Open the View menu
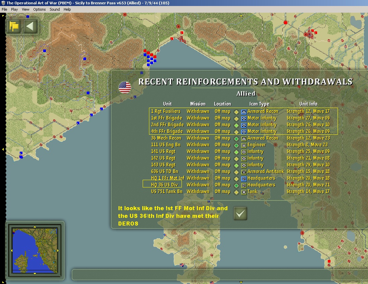Image resolution: width=368 pixels, height=284 pixels. click(x=25, y=9)
